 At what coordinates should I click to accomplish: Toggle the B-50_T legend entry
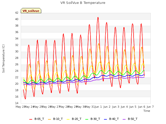(130, 119)
